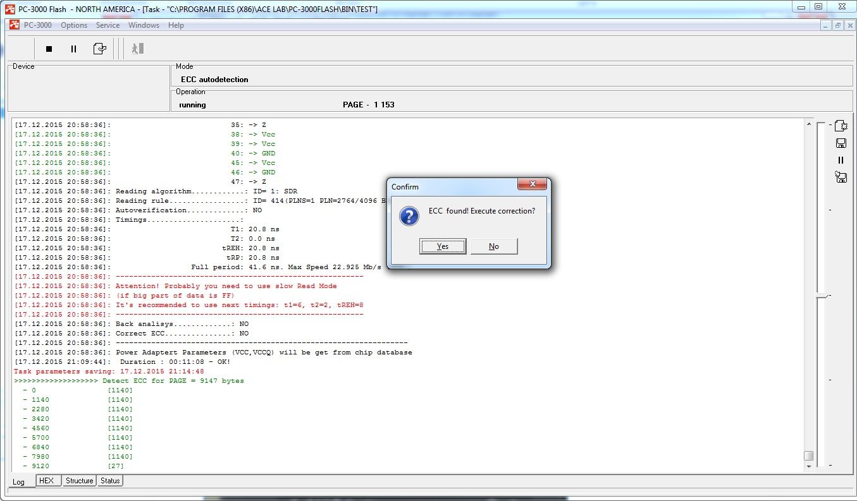
Task: Click the log's vertical slider handle
Action: click(821, 296)
